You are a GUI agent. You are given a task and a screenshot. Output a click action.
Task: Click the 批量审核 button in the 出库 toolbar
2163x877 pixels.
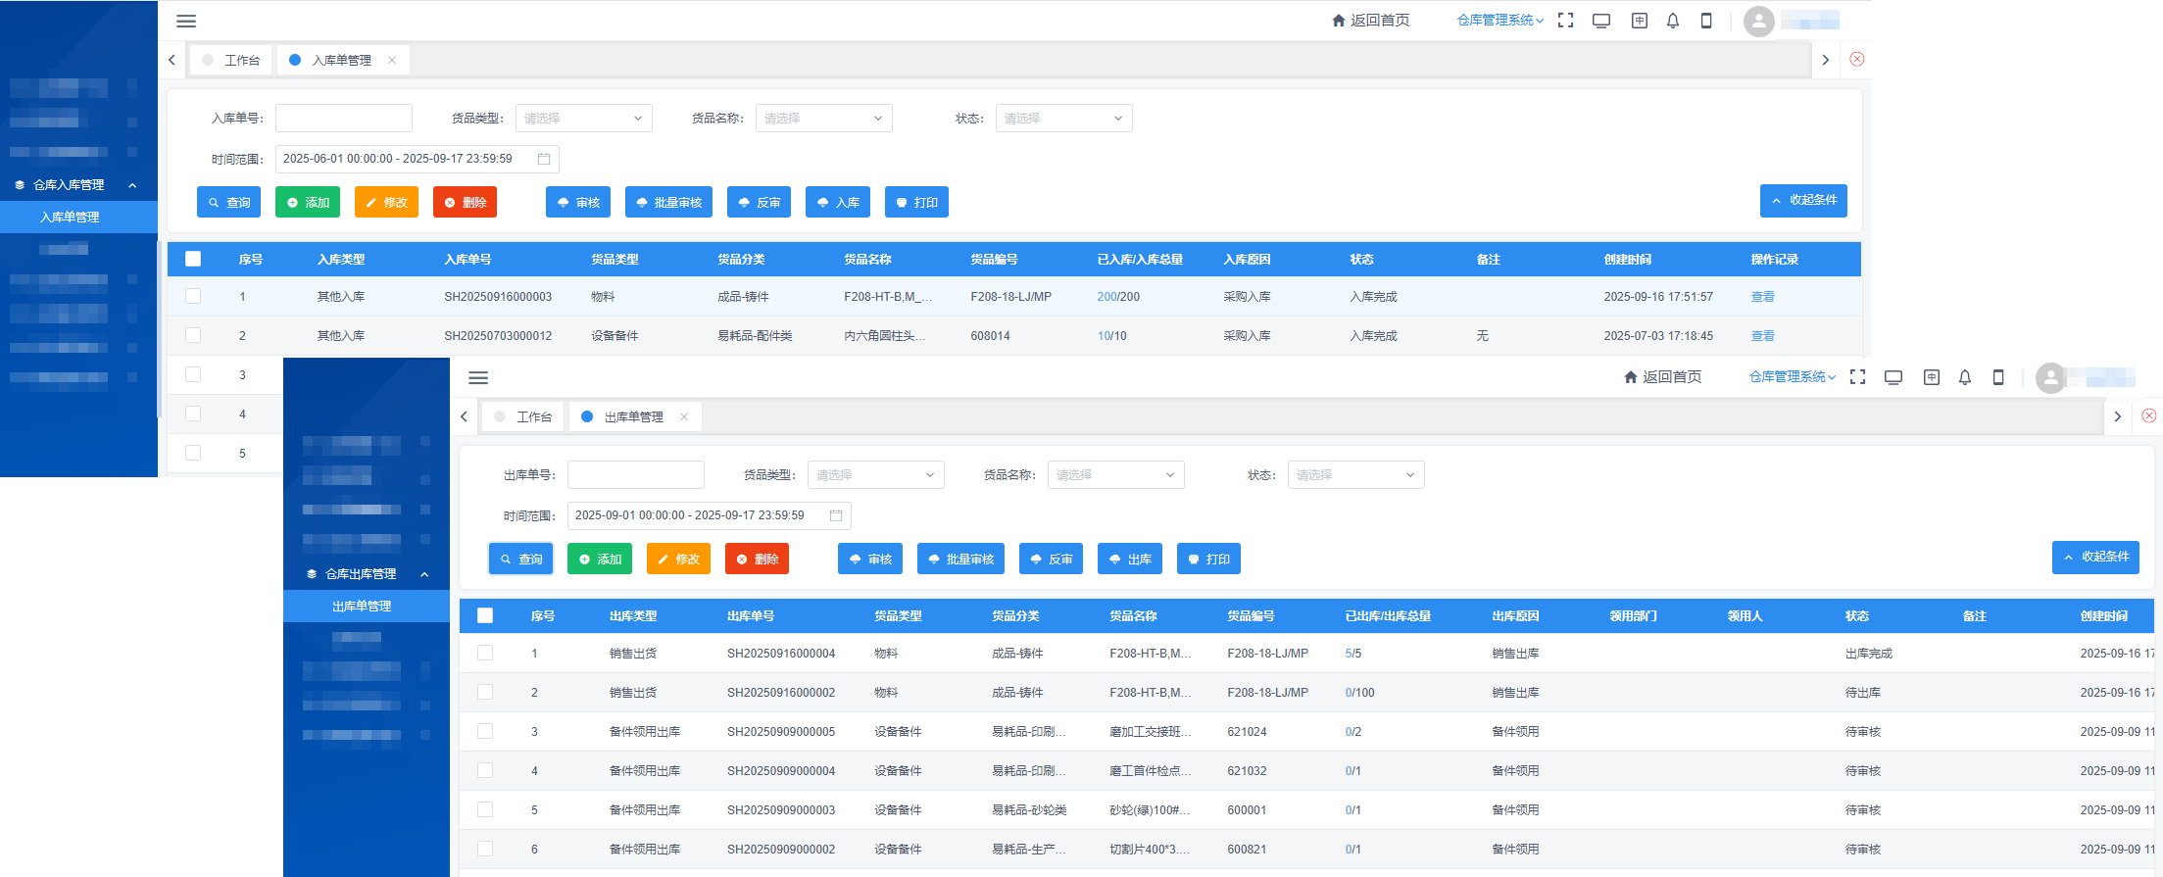pos(960,559)
